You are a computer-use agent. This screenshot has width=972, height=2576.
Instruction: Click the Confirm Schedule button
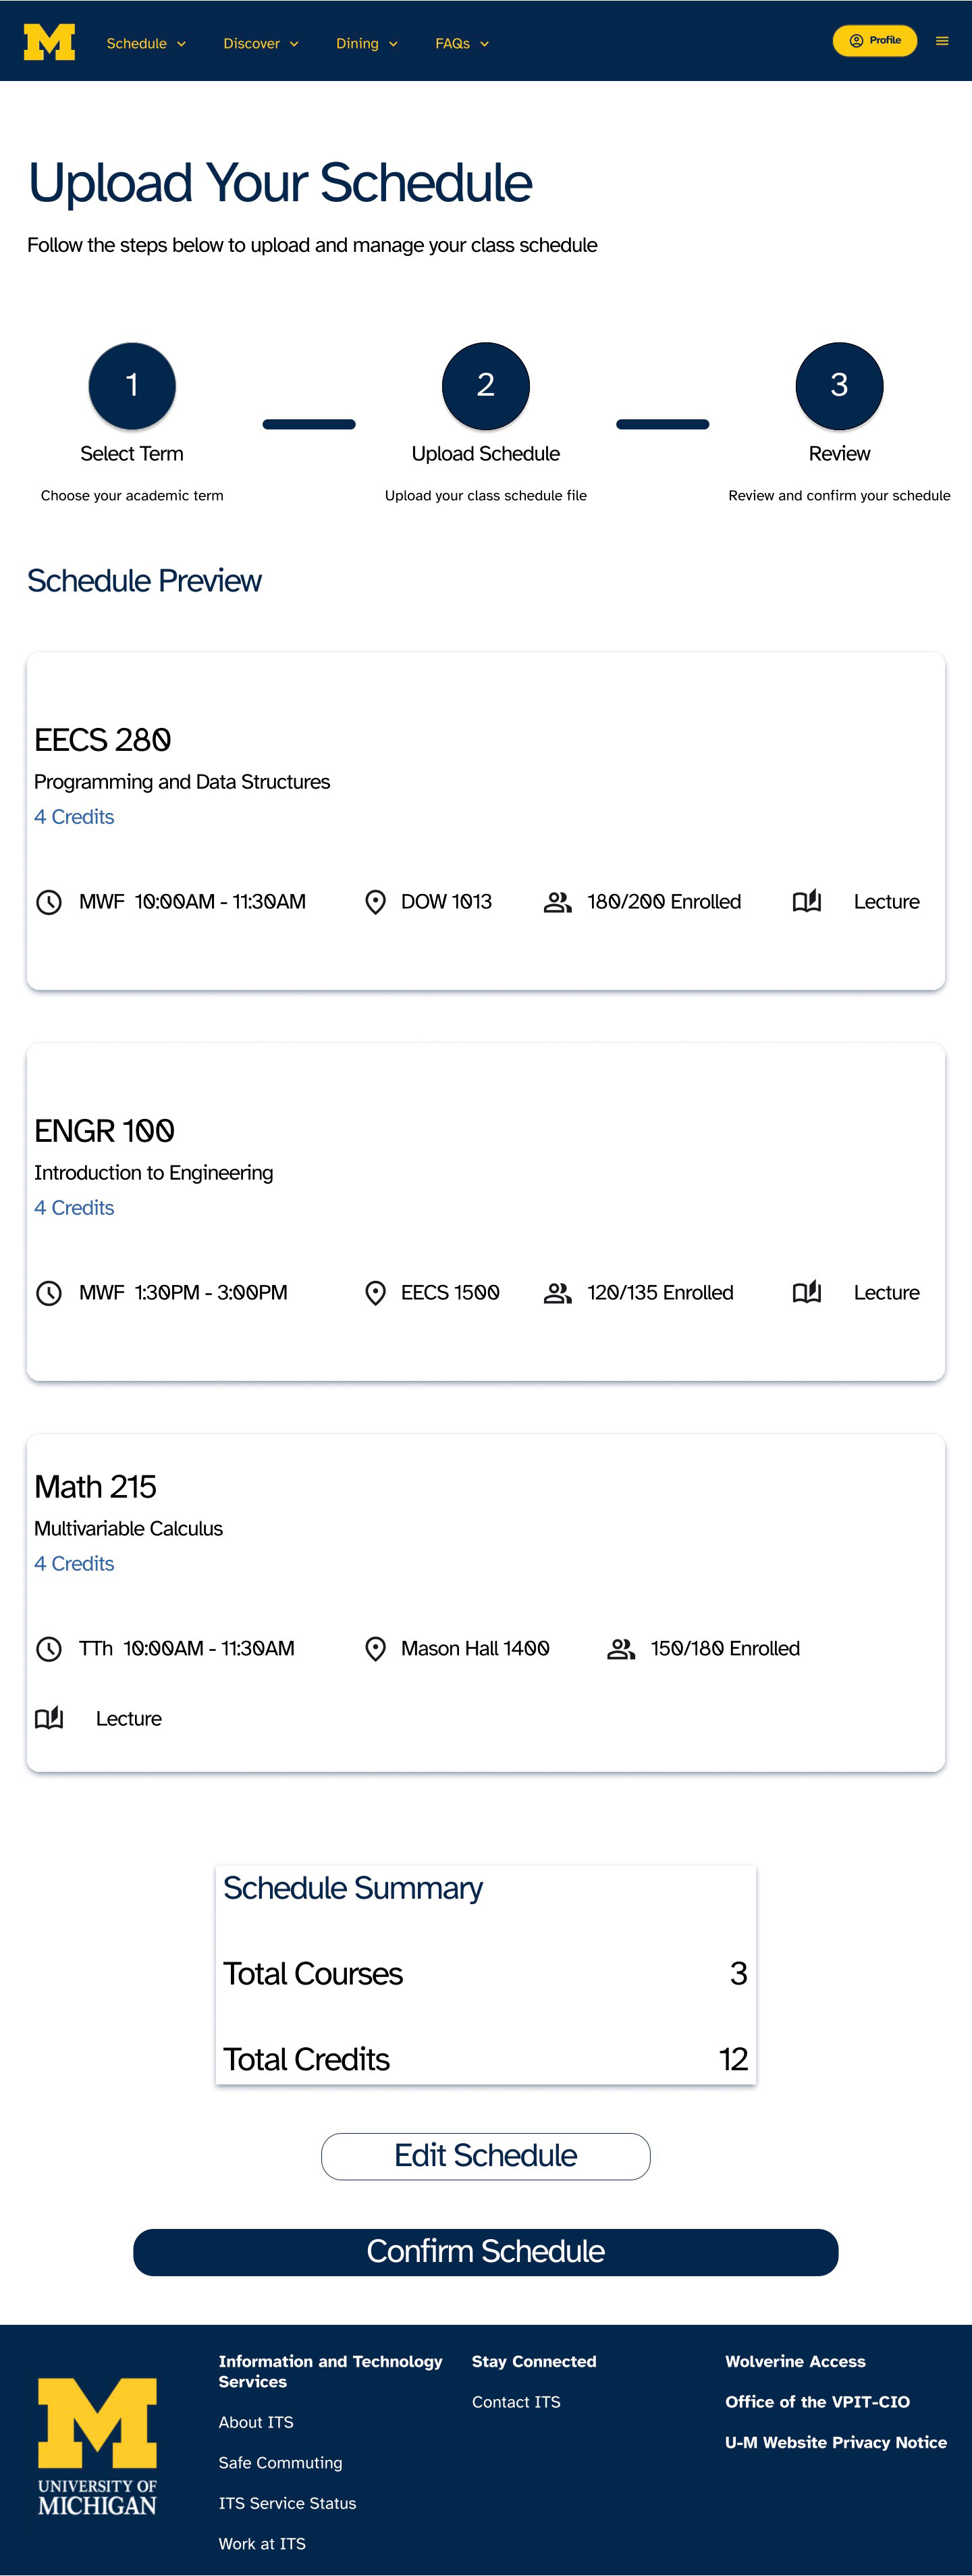coord(485,2251)
